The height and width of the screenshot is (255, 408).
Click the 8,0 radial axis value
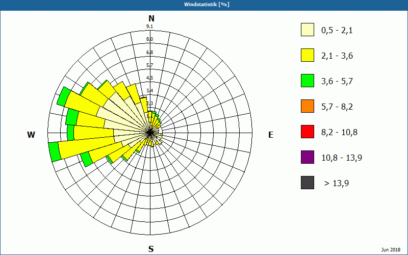click(x=149, y=39)
